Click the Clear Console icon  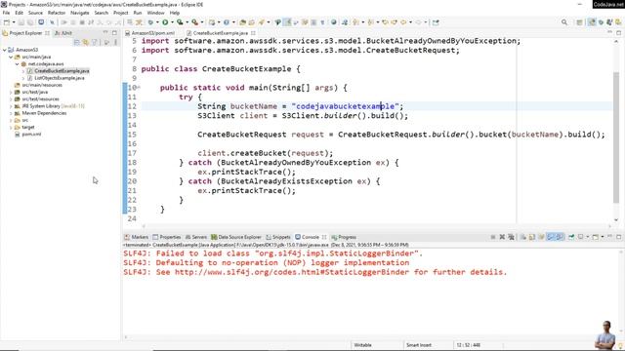pyautogui.click(x=523, y=237)
